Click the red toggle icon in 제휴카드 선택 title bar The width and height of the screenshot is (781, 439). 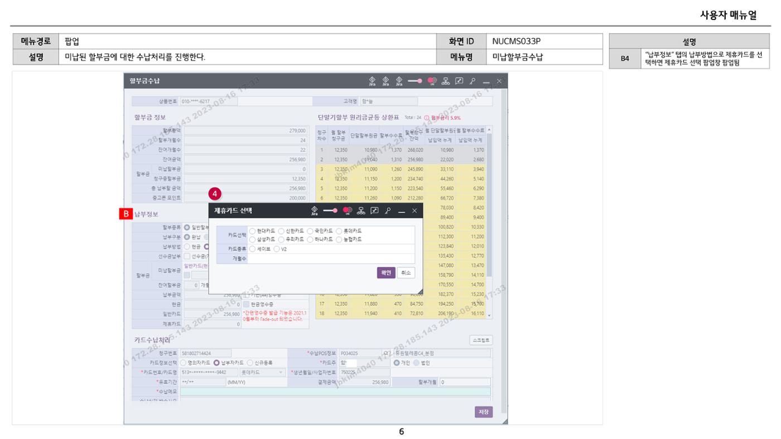click(347, 211)
